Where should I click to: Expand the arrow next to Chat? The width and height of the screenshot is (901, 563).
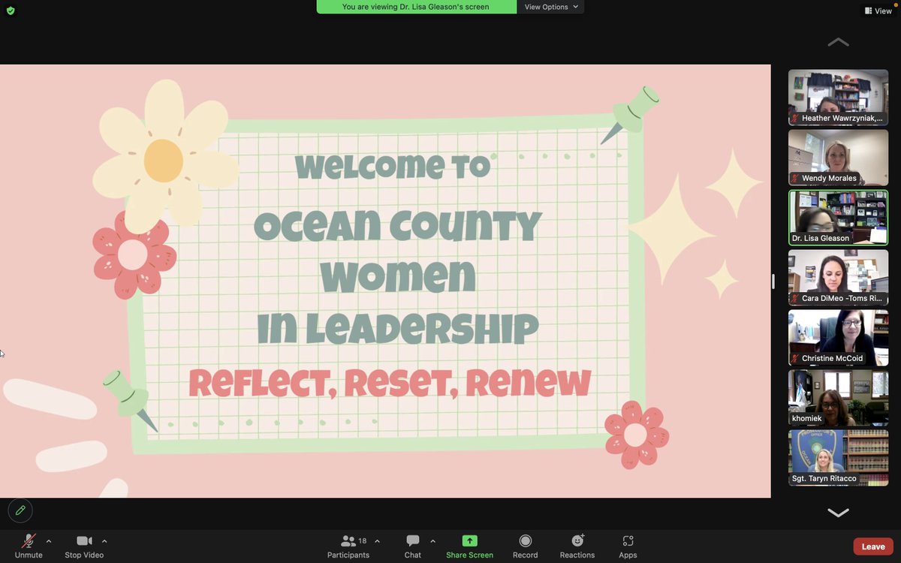coord(432,540)
